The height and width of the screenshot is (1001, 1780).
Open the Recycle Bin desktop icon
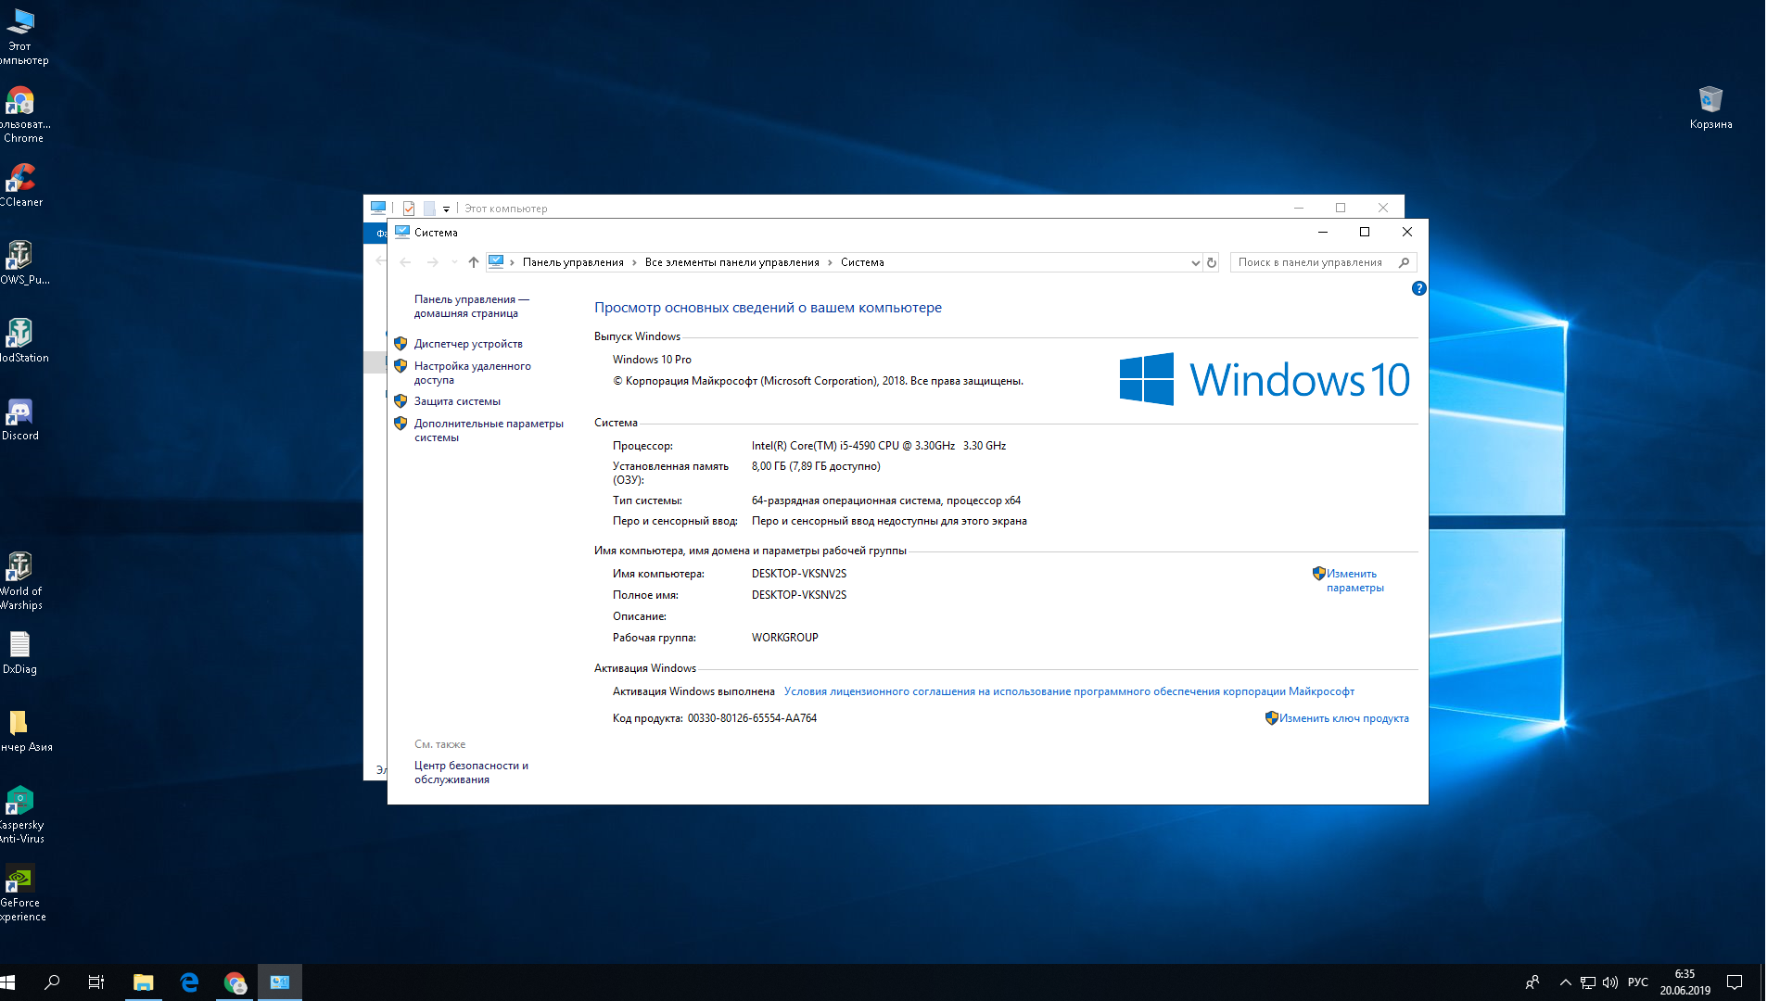pyautogui.click(x=1710, y=108)
